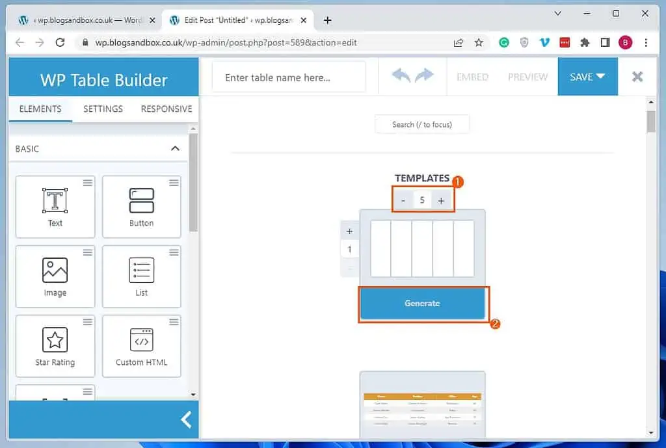
Task: Open the Grammarly extension icon
Action: [x=504, y=42]
